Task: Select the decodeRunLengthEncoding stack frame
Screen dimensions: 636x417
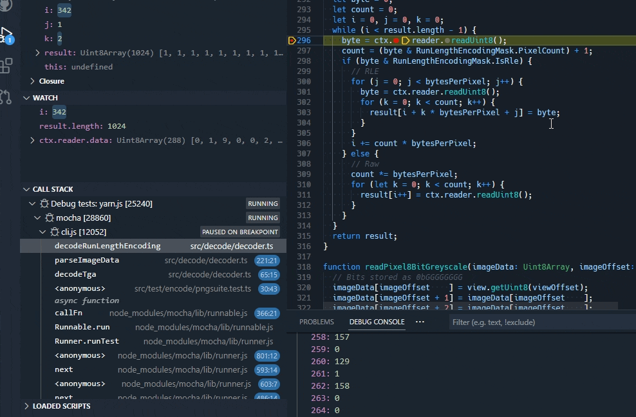Action: tap(153, 246)
